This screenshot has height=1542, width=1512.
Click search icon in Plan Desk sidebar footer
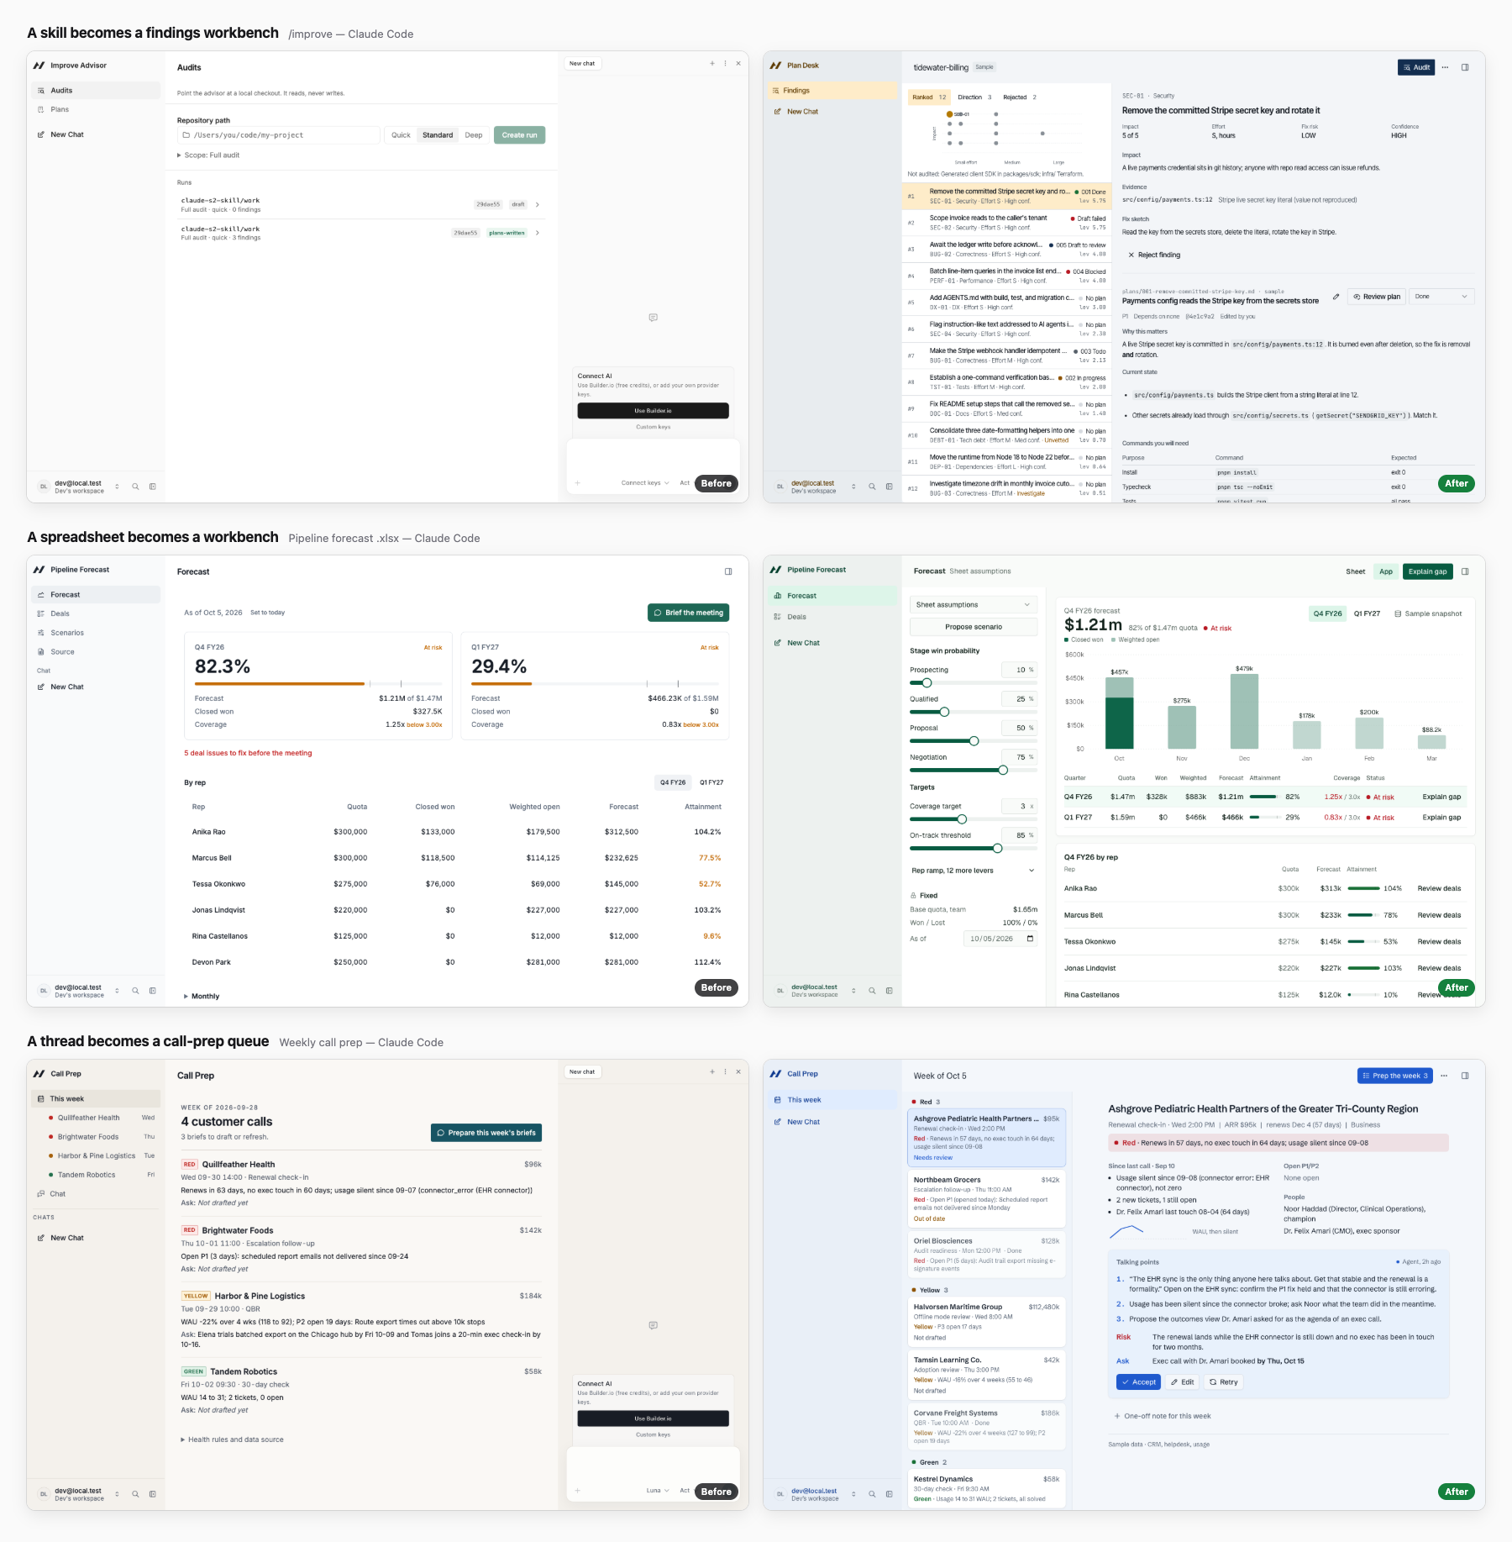pos(872,487)
